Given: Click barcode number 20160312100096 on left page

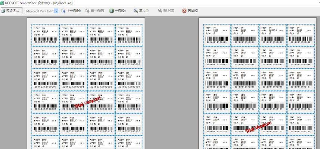Looking at the screenshot, I should tap(129, 64).
